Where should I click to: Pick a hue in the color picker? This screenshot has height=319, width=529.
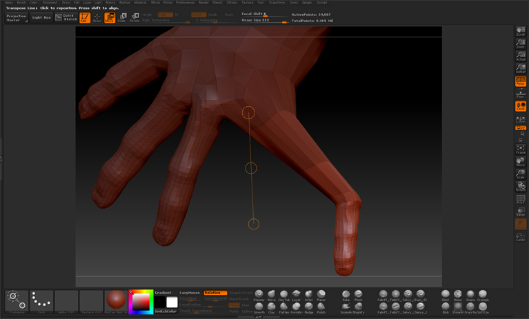[141, 302]
